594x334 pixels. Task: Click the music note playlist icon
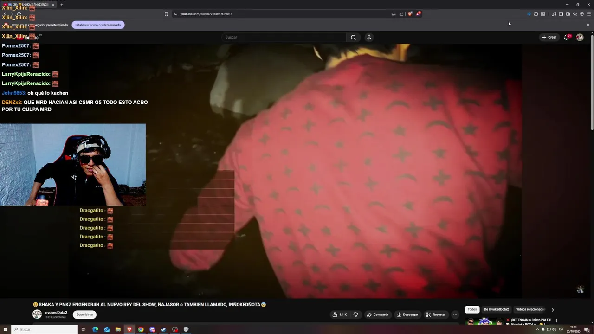[x=554, y=14]
